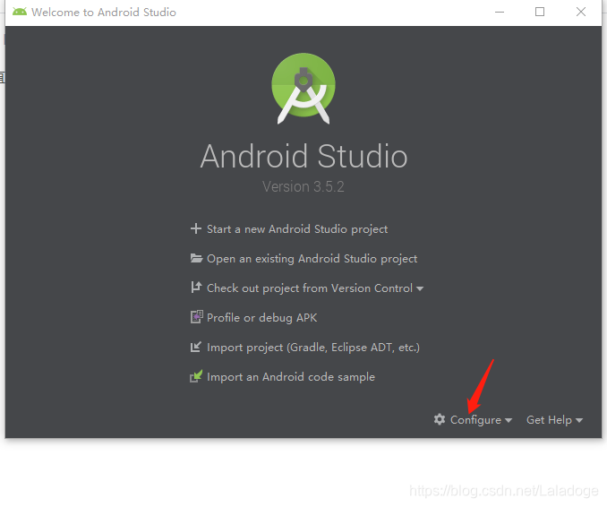The width and height of the screenshot is (607, 507).
Task: Click the Version 3.5.2 text
Action: tap(303, 186)
